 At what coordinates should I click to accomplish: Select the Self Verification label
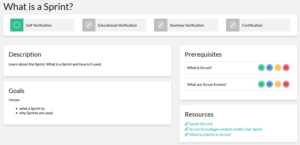pyautogui.click(x=39, y=25)
